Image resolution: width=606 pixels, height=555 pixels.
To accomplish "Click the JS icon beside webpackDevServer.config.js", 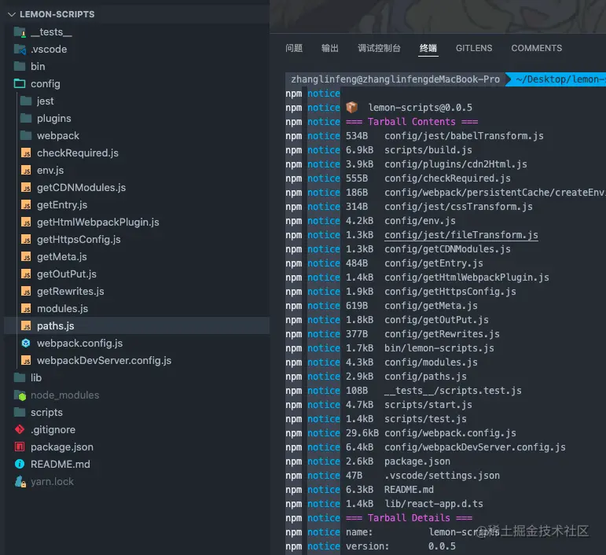I will coord(26,361).
